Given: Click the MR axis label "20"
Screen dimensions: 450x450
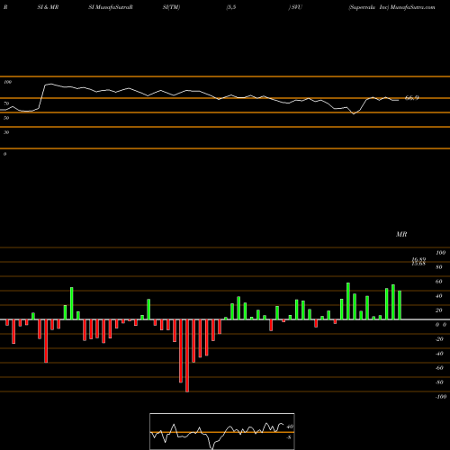Looking at the screenshot, I should click(x=439, y=310).
